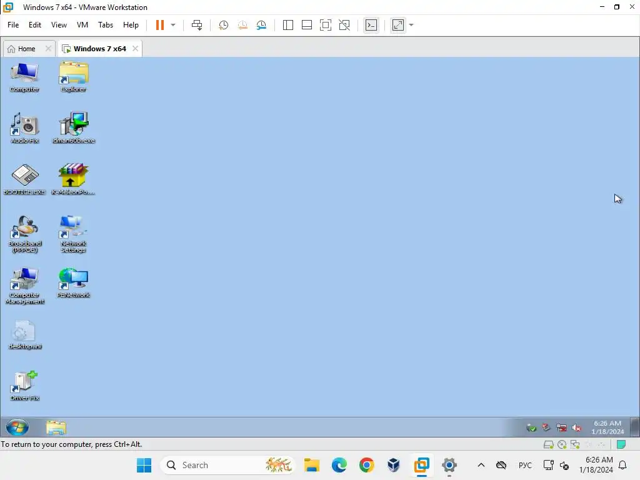Toggle the thumbnail bar view
640x480 pixels.
306,25
